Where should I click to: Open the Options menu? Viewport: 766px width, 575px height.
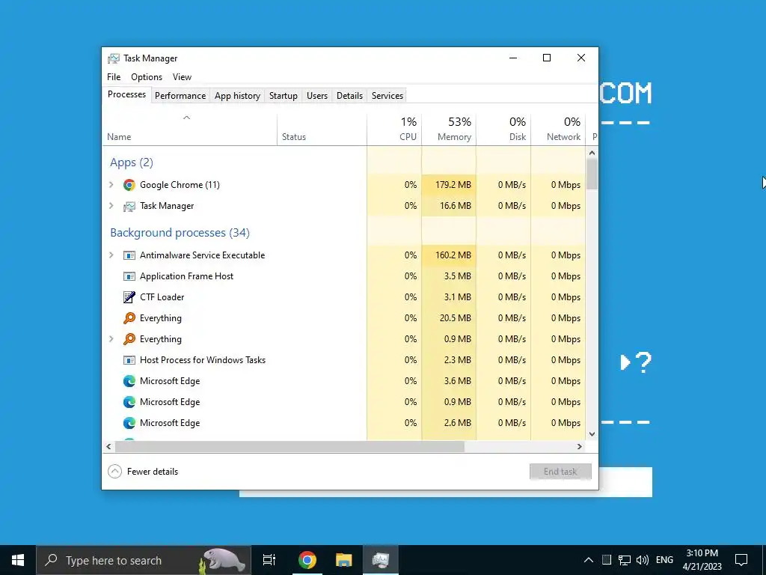click(147, 77)
